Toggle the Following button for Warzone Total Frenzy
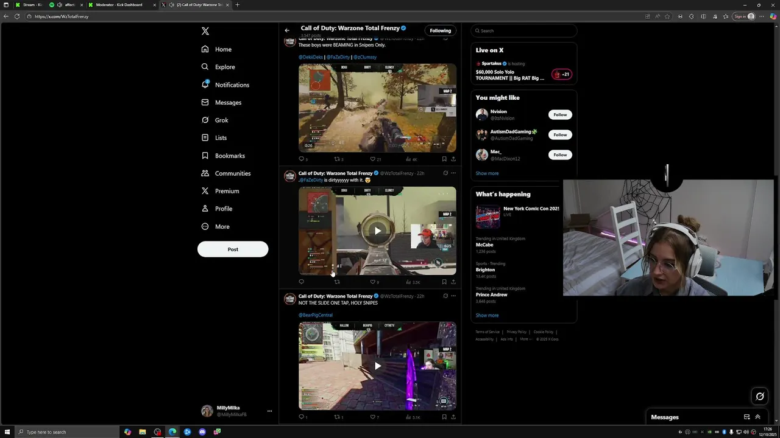 [440, 30]
